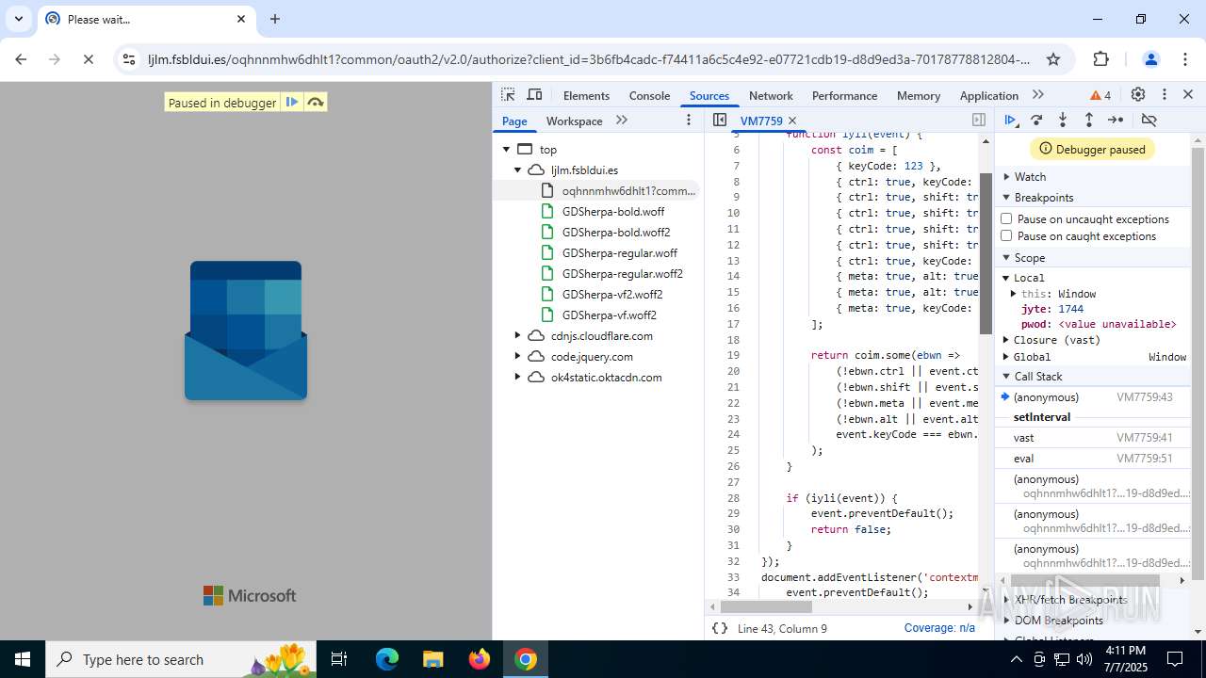
Task: Deactivate breakpoints icon
Action: click(1149, 120)
